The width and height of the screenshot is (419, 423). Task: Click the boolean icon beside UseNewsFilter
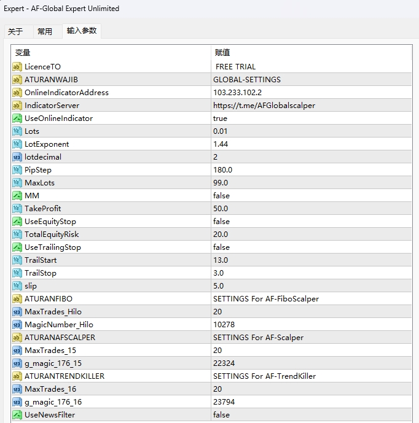coord(17,414)
